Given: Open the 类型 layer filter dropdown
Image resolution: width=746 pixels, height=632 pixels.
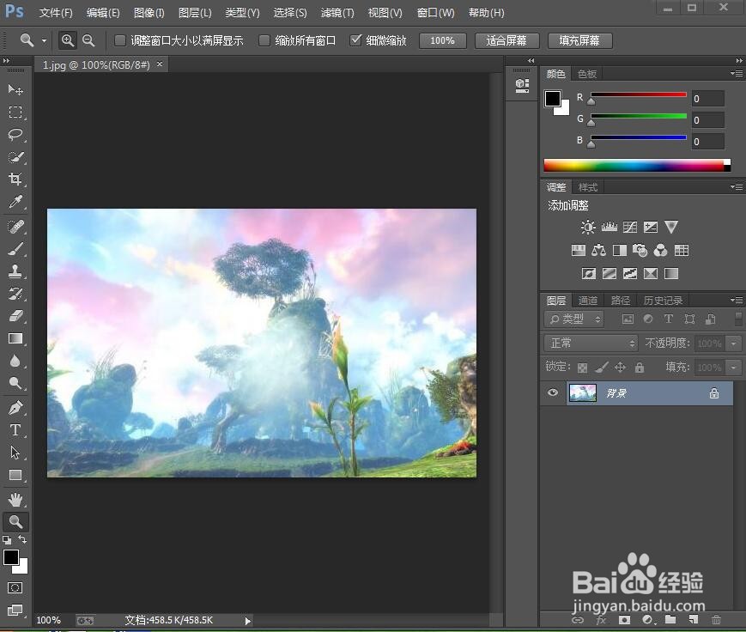Looking at the screenshot, I should [x=573, y=319].
